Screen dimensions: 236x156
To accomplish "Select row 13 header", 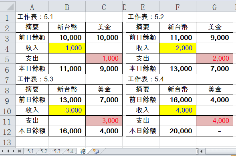I will [8, 142].
